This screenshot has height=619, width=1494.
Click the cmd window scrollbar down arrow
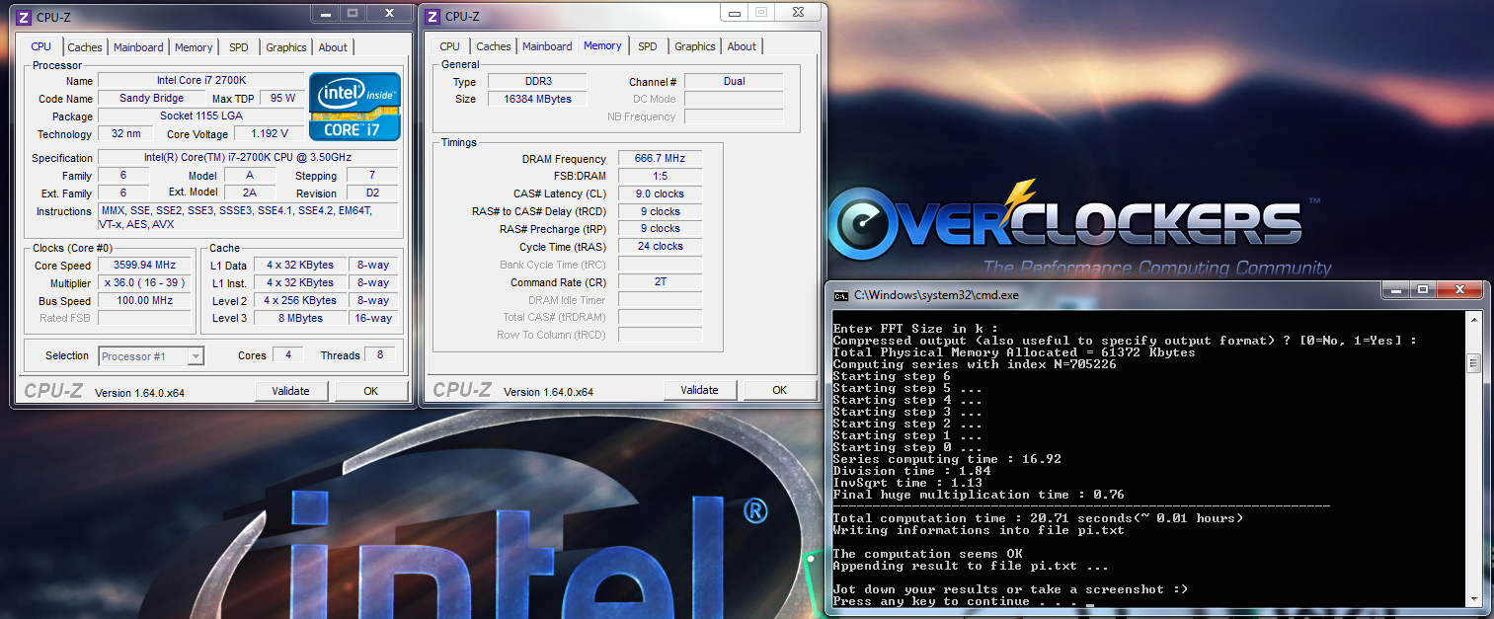1474,598
